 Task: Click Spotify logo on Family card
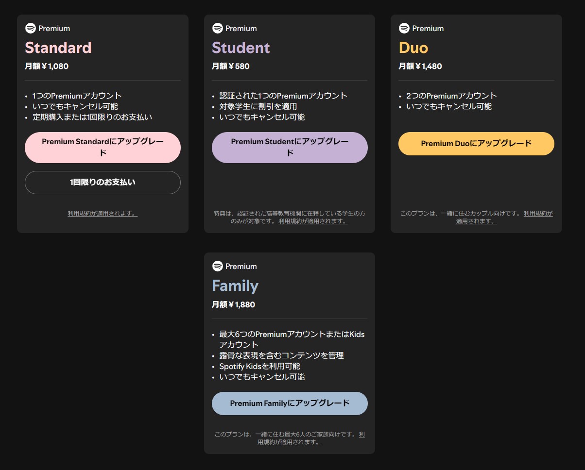click(218, 266)
